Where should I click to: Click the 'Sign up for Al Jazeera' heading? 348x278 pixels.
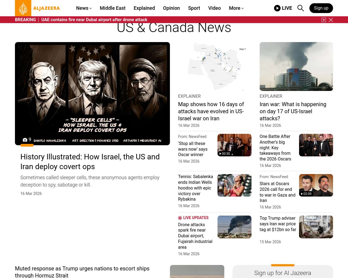pyautogui.click(x=283, y=273)
